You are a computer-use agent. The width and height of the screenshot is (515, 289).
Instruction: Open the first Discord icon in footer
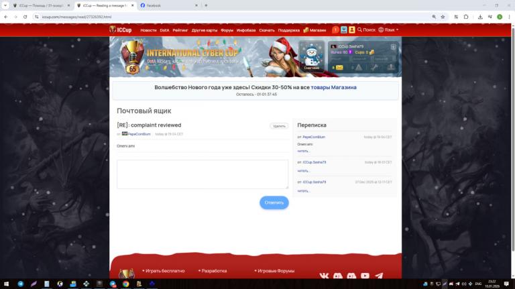point(338,276)
